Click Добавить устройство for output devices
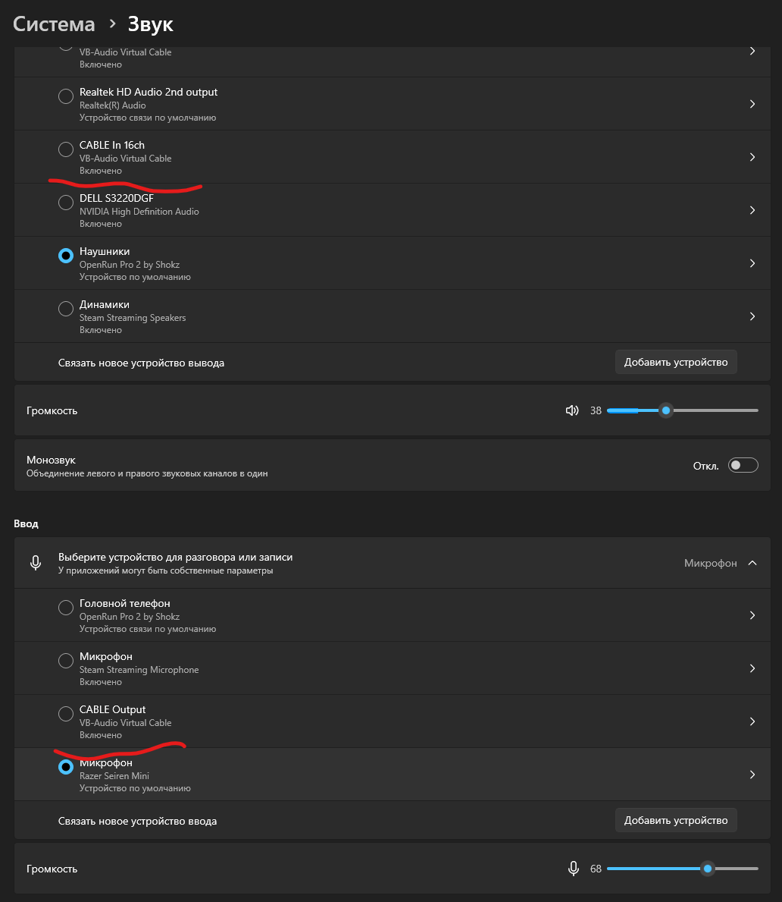Screen dimensions: 782x902 click(676, 363)
